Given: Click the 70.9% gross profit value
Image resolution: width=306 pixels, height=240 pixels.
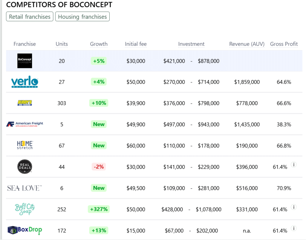Looking at the screenshot, I should tap(284, 188).
